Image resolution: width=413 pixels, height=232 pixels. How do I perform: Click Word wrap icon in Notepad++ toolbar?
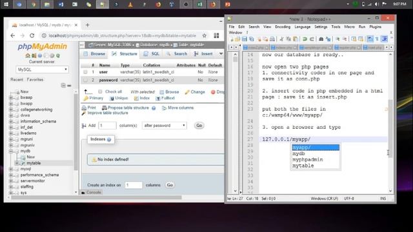370,39
